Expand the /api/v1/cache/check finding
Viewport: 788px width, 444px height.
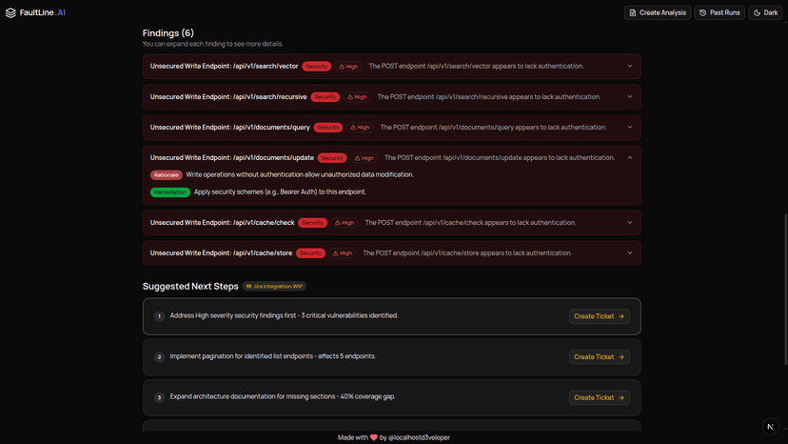click(629, 223)
